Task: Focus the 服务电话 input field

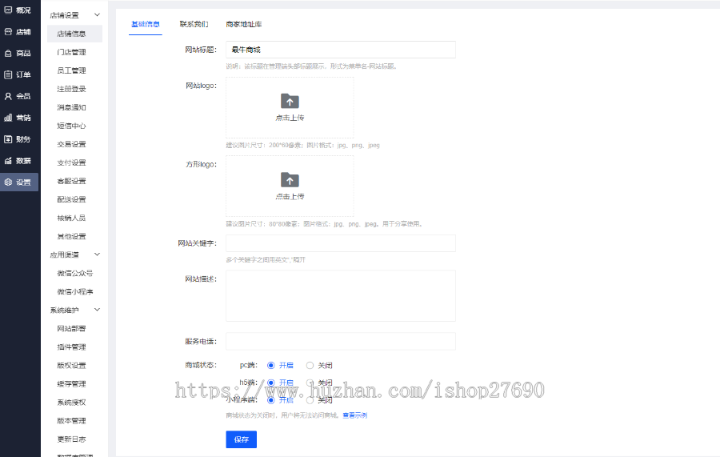Action: coord(341,341)
